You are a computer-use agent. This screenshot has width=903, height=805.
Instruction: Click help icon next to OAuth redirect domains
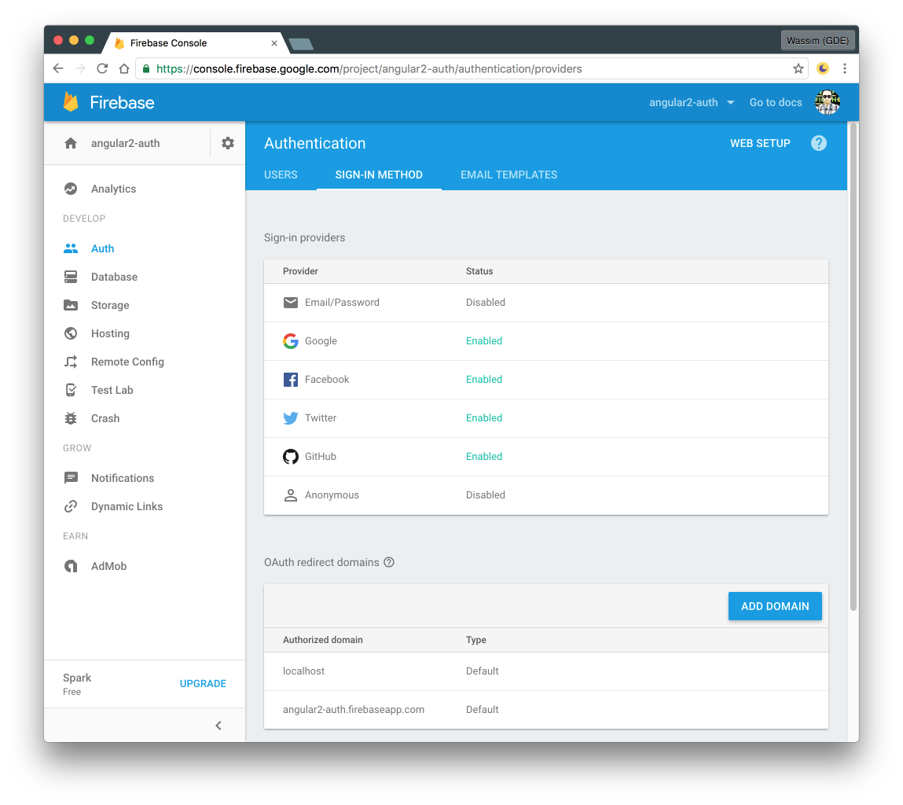click(389, 562)
